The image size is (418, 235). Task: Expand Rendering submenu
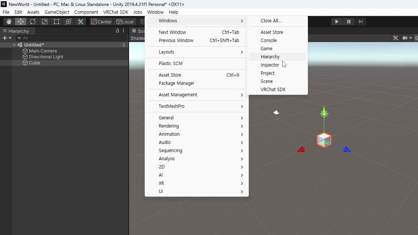point(196,126)
